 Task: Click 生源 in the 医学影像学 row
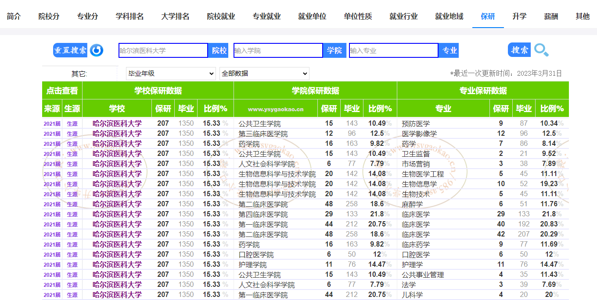(72, 134)
